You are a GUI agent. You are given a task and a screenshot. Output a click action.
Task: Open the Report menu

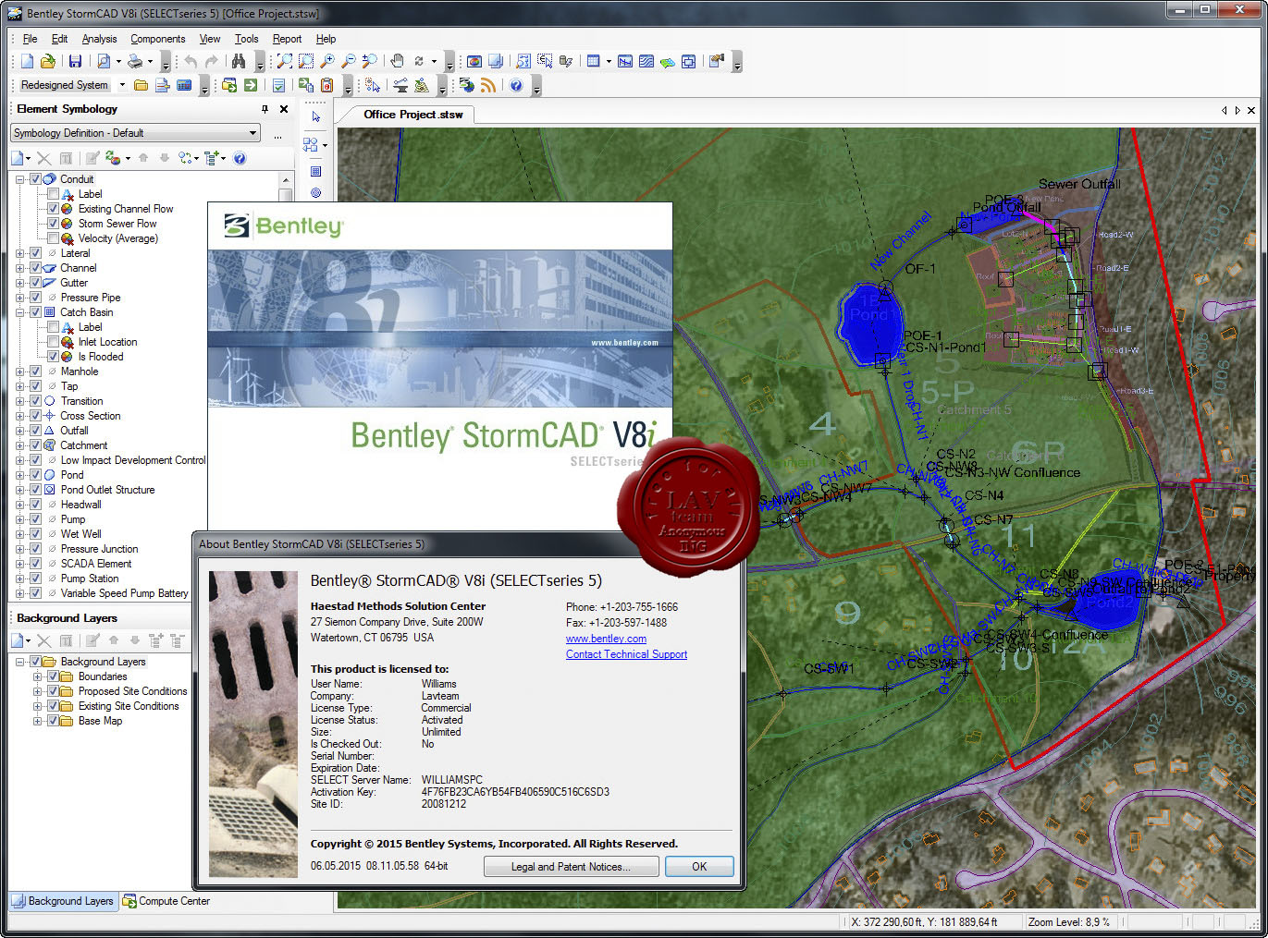287,39
